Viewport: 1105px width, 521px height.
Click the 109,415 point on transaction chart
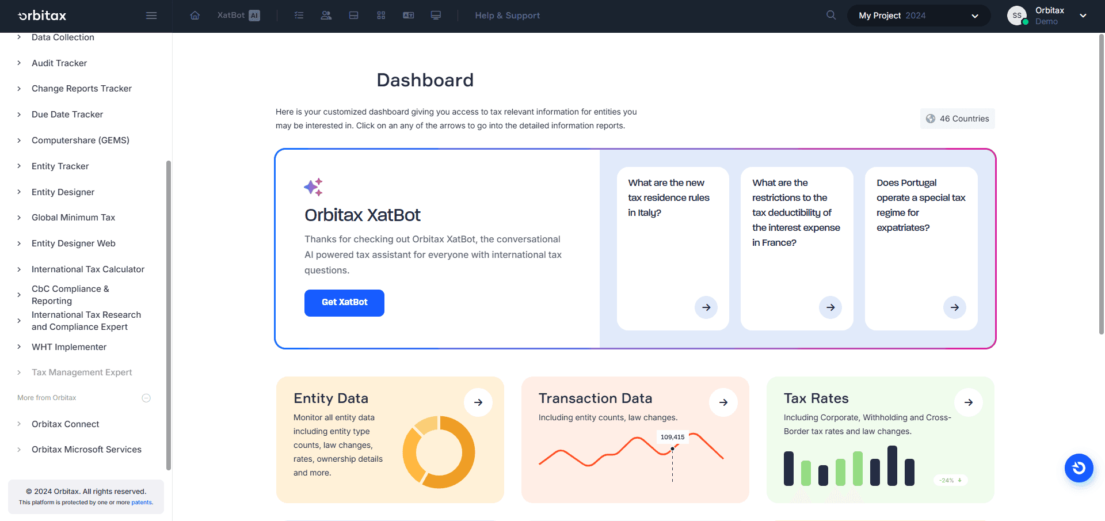[x=672, y=448]
